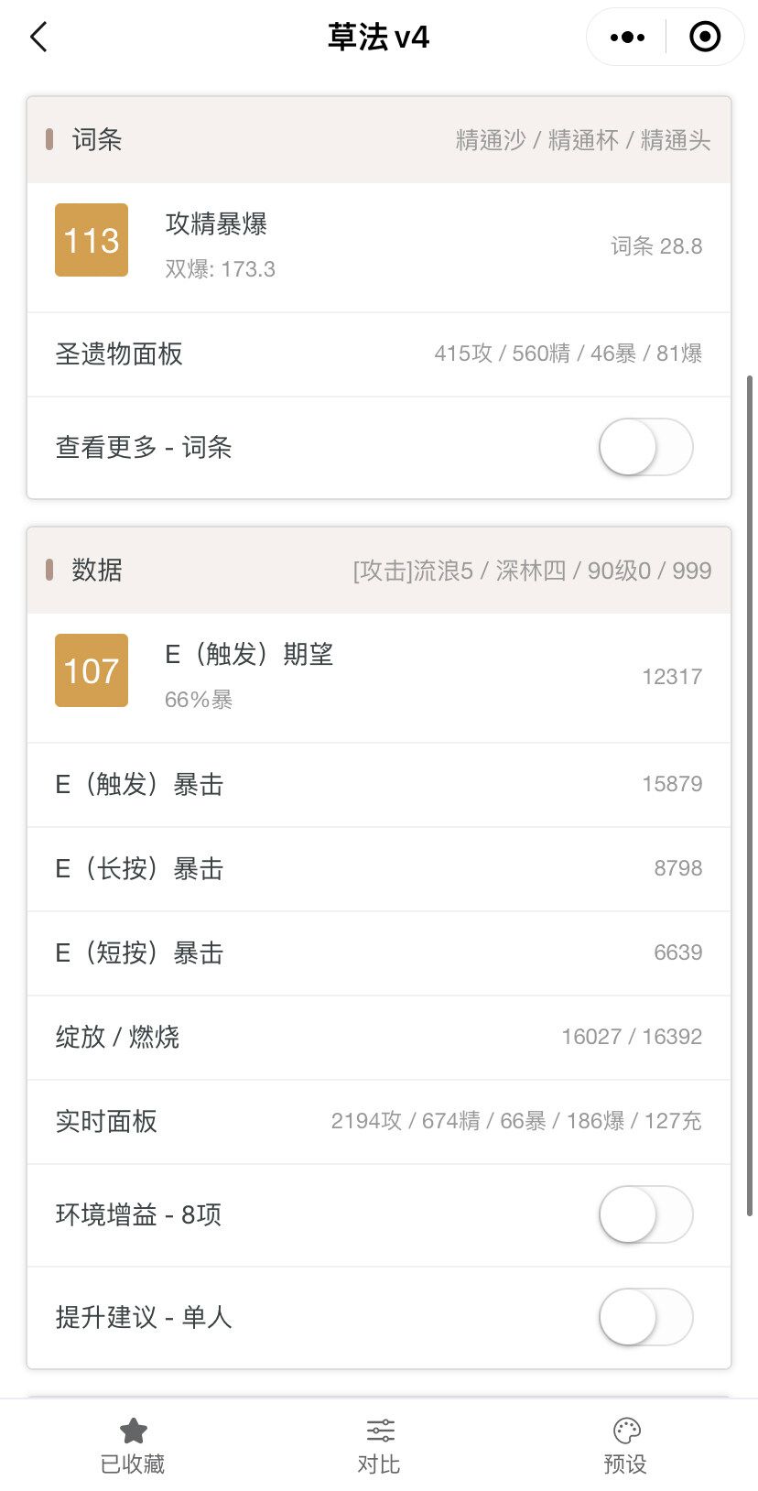
Task: Tap the mini program close circle icon
Action: [704, 38]
